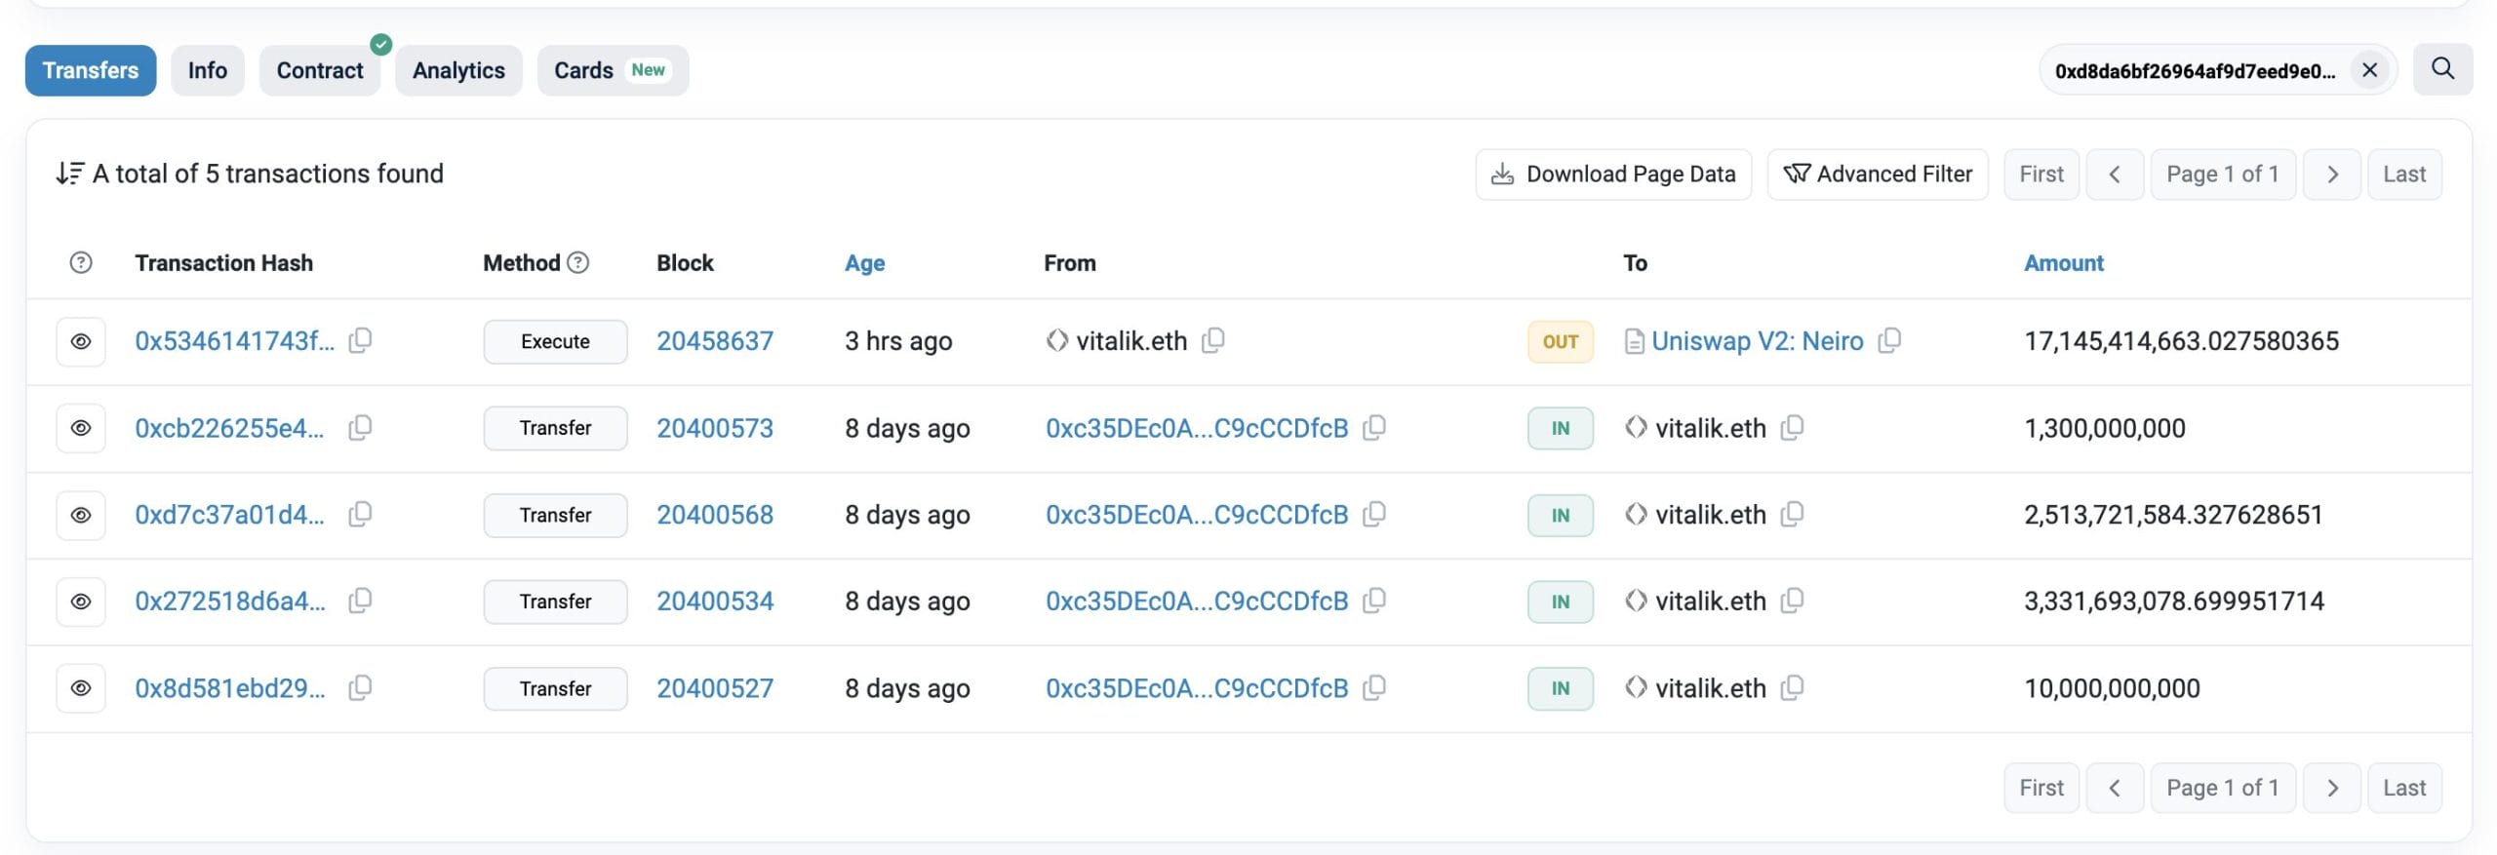The width and height of the screenshot is (2497, 855).
Task: Open block 20458637 link
Action: click(x=714, y=341)
